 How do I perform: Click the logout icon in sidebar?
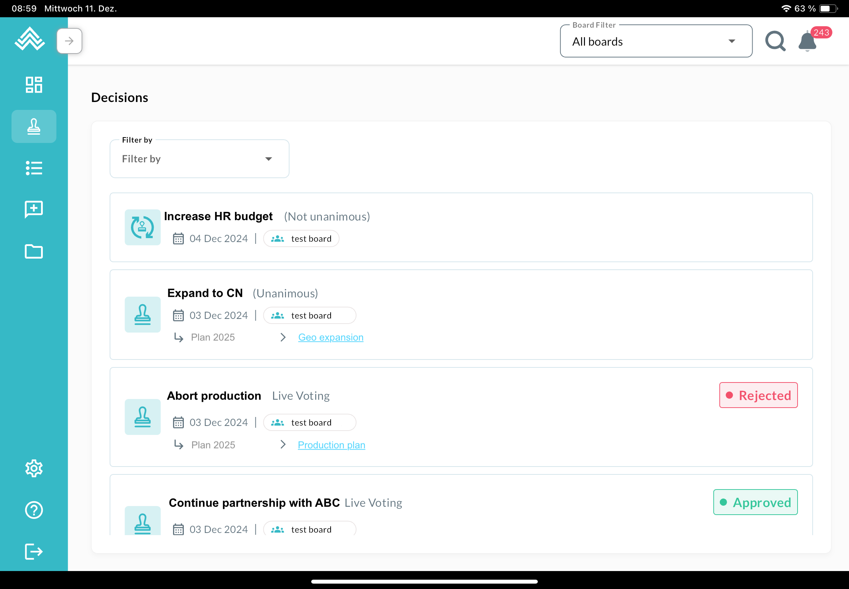tap(33, 552)
